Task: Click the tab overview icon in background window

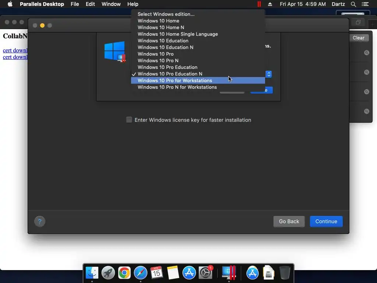Action: 358,22
